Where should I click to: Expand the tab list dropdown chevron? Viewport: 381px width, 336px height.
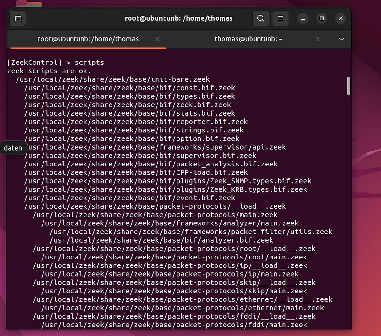coord(342,39)
